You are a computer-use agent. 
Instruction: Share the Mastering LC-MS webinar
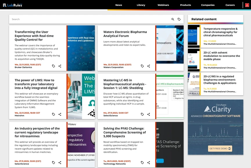(148, 114)
